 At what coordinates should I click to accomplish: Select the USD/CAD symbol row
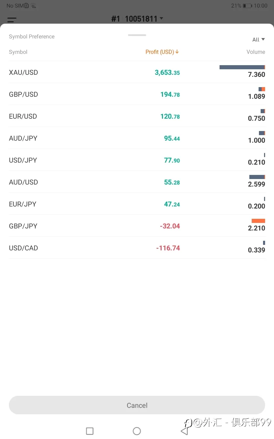click(x=137, y=248)
